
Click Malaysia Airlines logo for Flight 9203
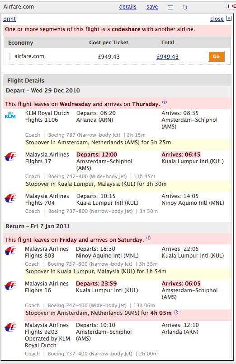click(x=10, y=327)
